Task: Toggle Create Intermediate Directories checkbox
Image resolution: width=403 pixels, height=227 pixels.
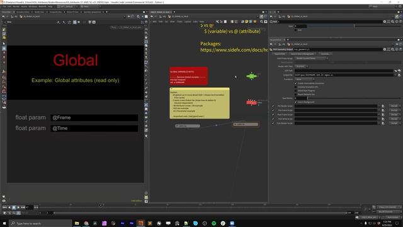Action: [x=295, y=83]
